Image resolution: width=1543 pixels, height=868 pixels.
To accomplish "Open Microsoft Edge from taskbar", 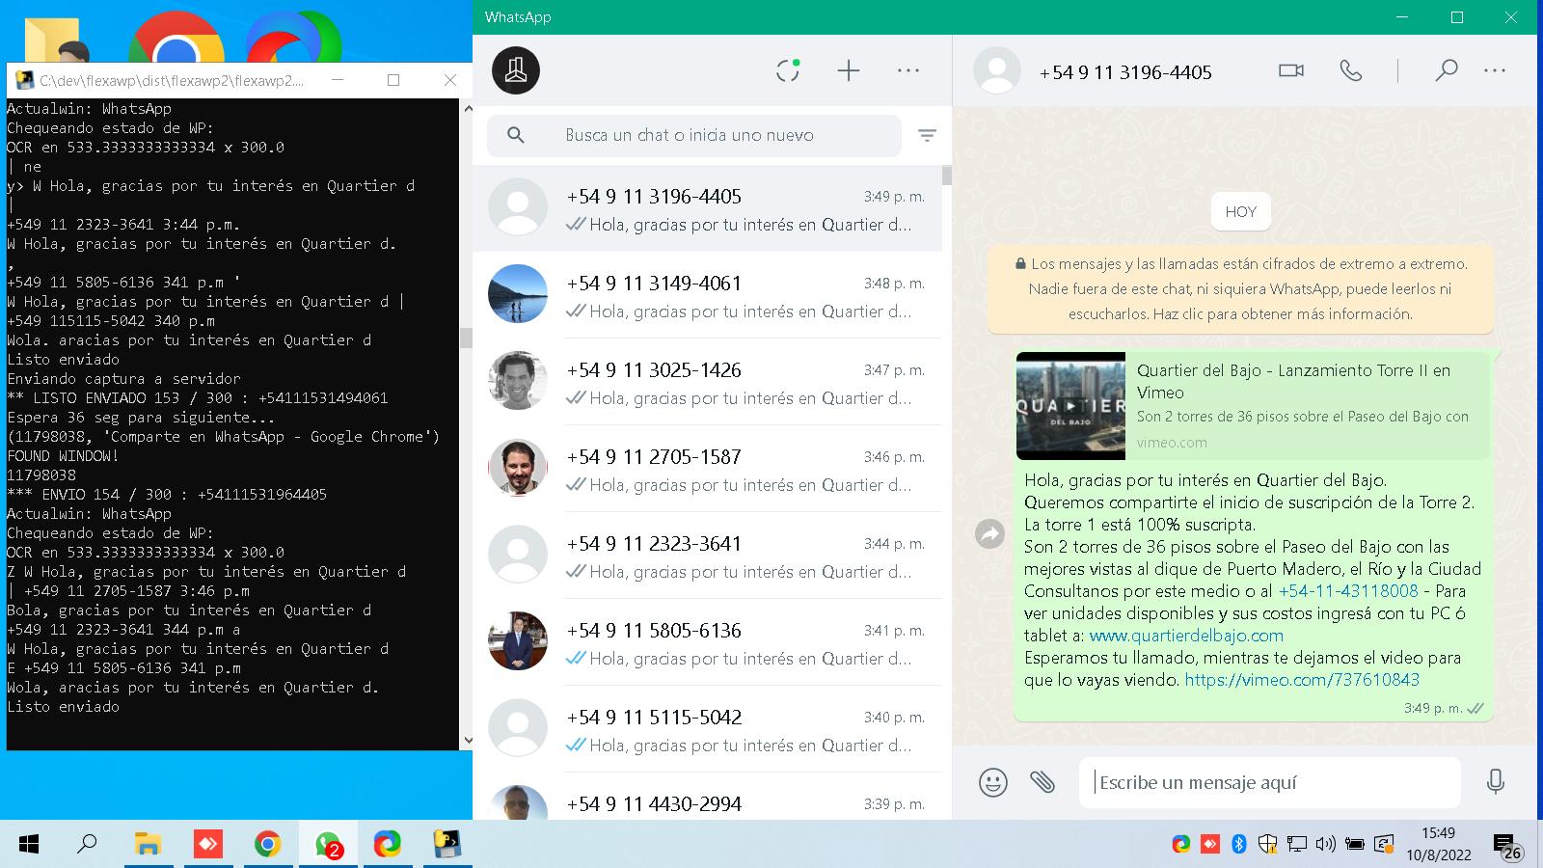I will tap(387, 845).
